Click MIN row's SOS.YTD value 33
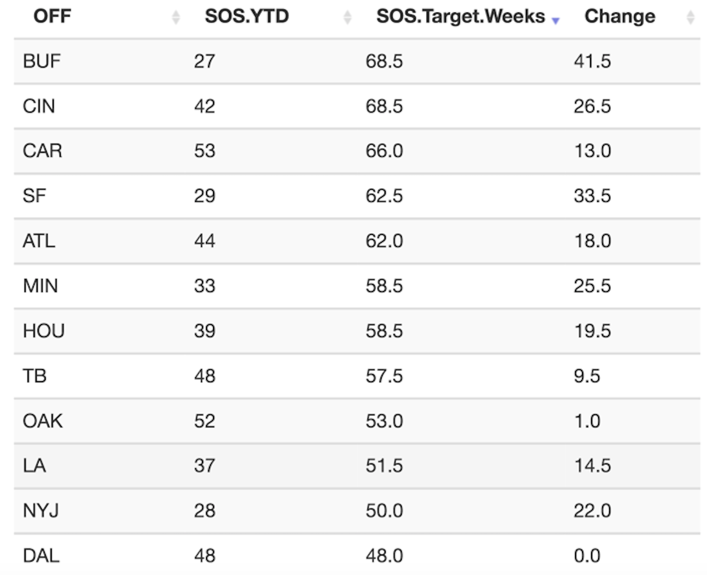707x575 pixels. 205,286
